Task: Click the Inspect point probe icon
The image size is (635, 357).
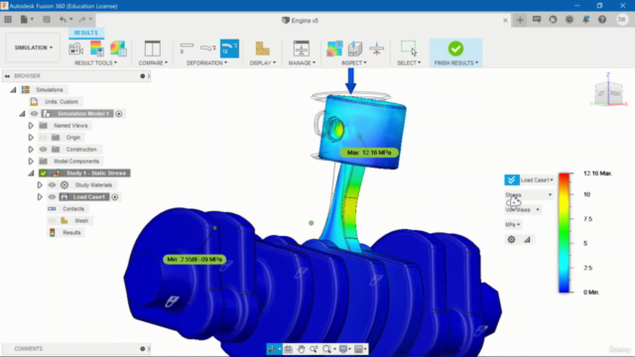Action: click(x=377, y=49)
